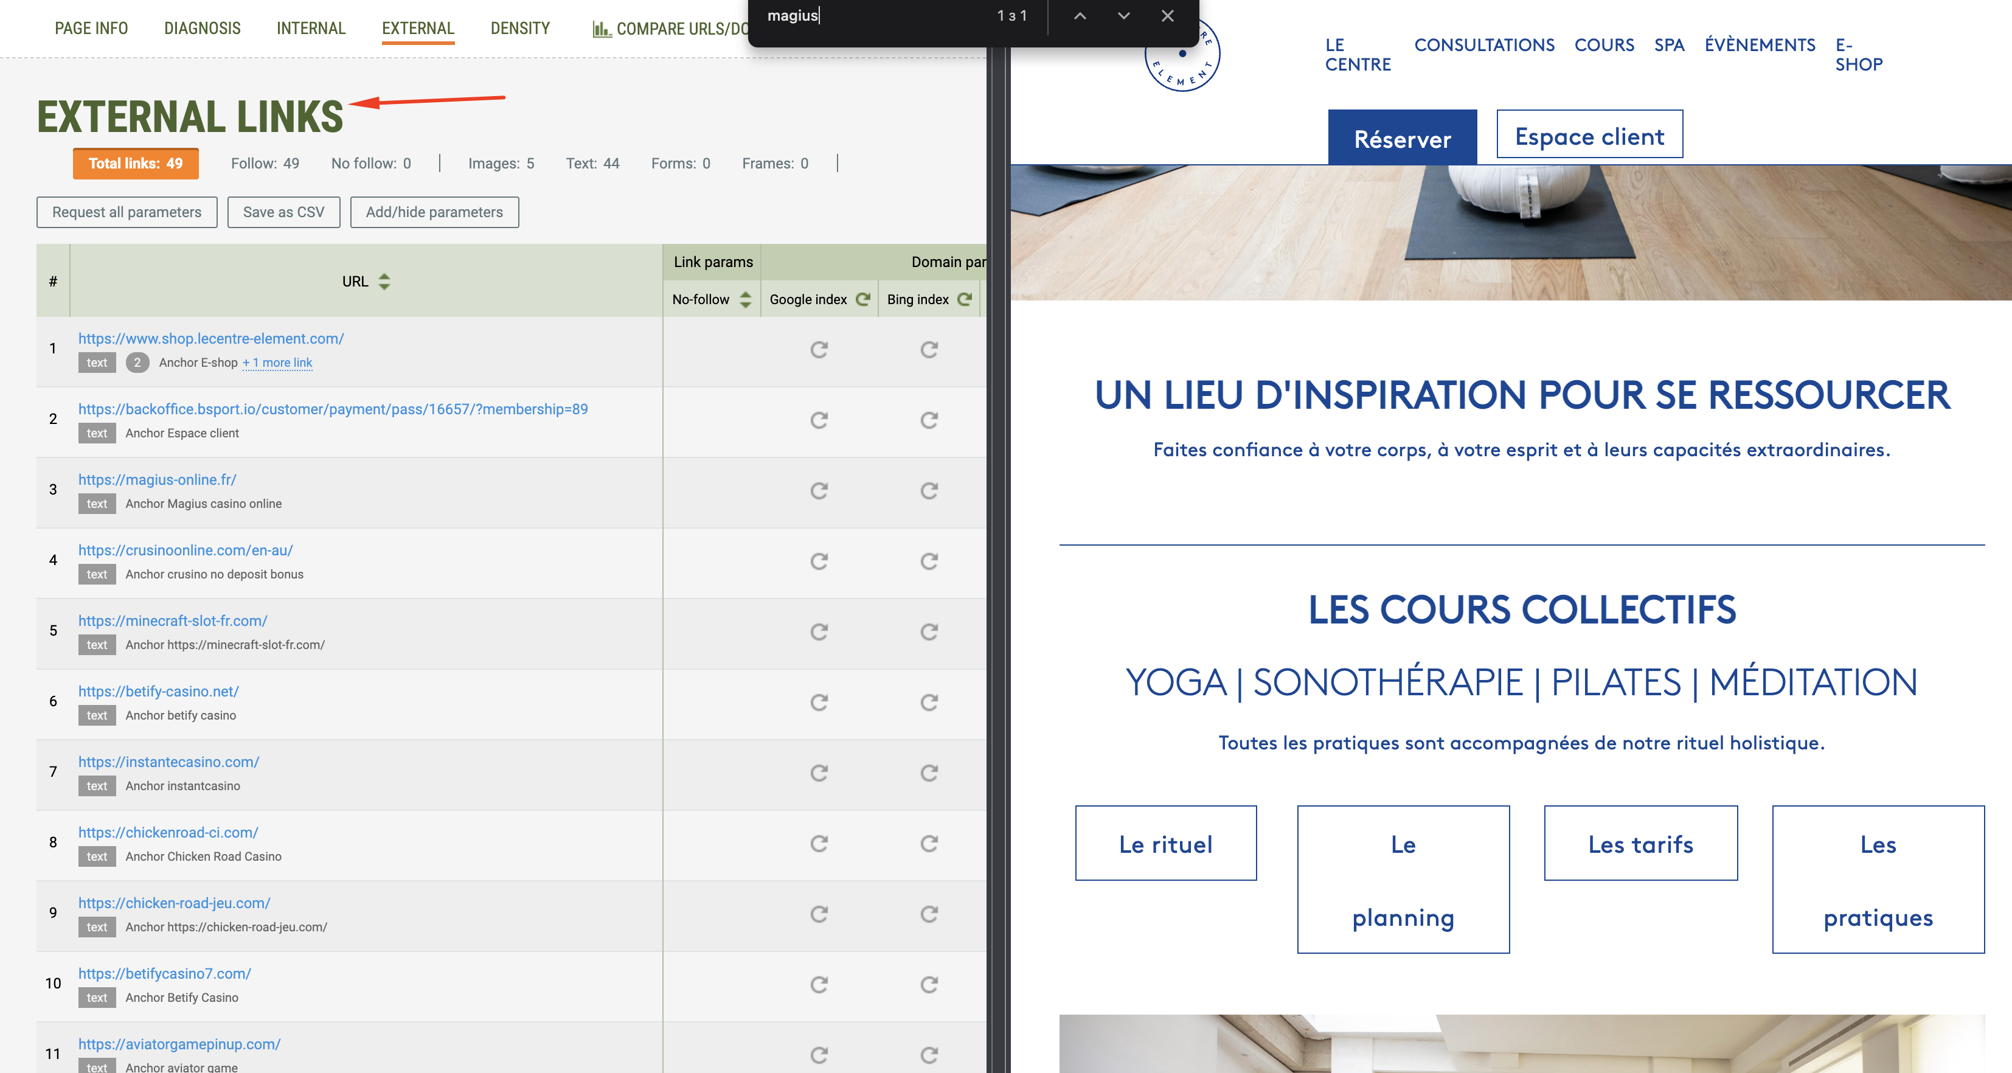Open Add/hide parameters
Viewport: 2012px width, 1073px height.
[x=434, y=212]
